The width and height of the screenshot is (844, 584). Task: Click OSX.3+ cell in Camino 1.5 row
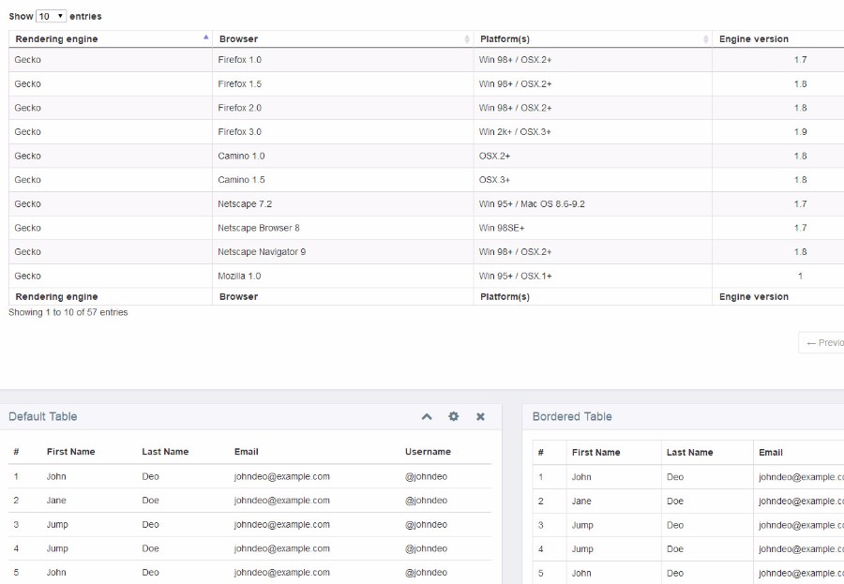[x=593, y=180]
